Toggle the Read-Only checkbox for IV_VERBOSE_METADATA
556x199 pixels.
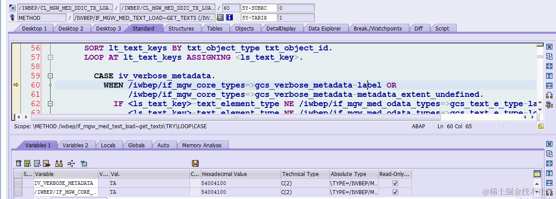pyautogui.click(x=395, y=183)
